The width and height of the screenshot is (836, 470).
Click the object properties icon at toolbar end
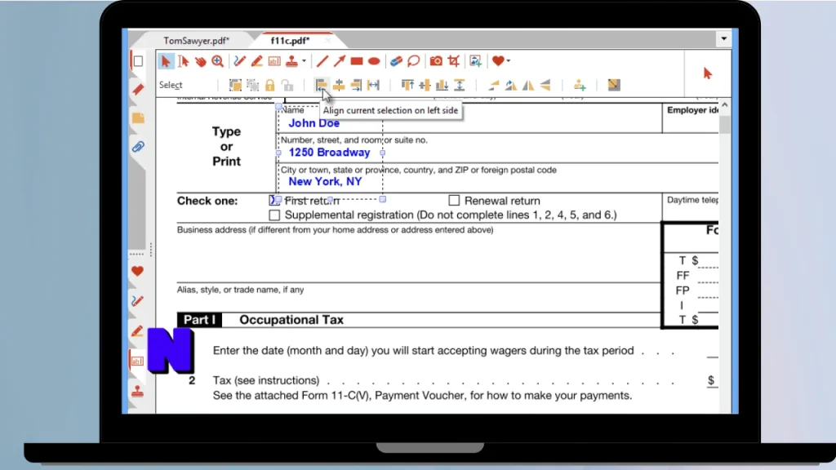(614, 85)
